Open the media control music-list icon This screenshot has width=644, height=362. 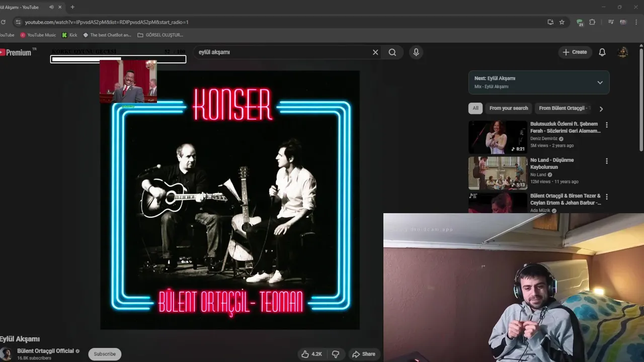[x=611, y=22]
